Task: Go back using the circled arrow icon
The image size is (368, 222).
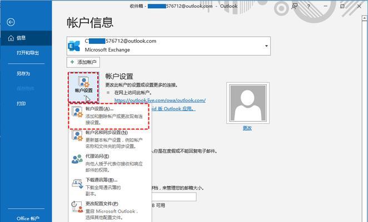Action: tap(11, 22)
